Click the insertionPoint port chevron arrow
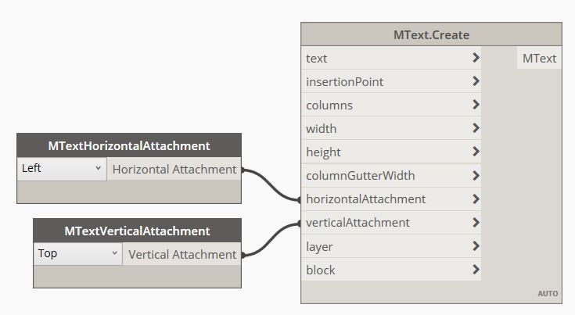This screenshot has width=575, height=315. tap(476, 81)
